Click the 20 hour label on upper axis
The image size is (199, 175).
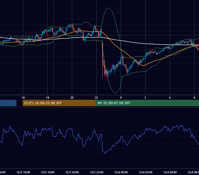(72, 97)
